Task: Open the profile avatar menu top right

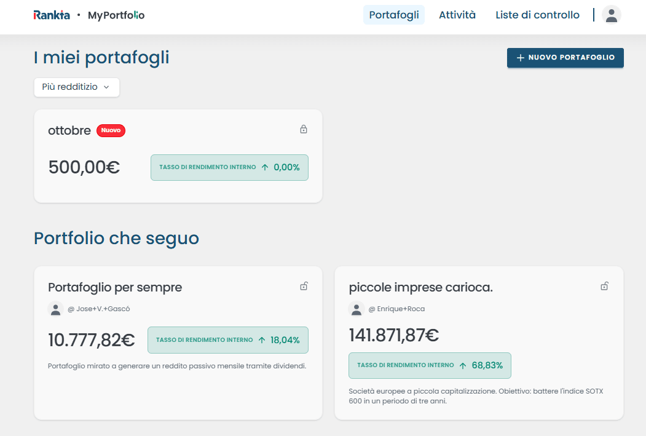Action: pyautogui.click(x=612, y=14)
